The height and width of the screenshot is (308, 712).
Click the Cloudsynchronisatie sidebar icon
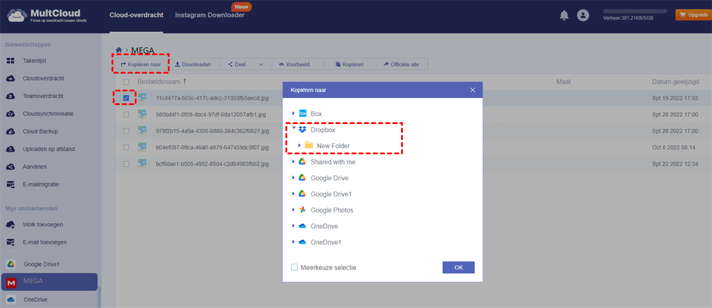click(x=11, y=114)
